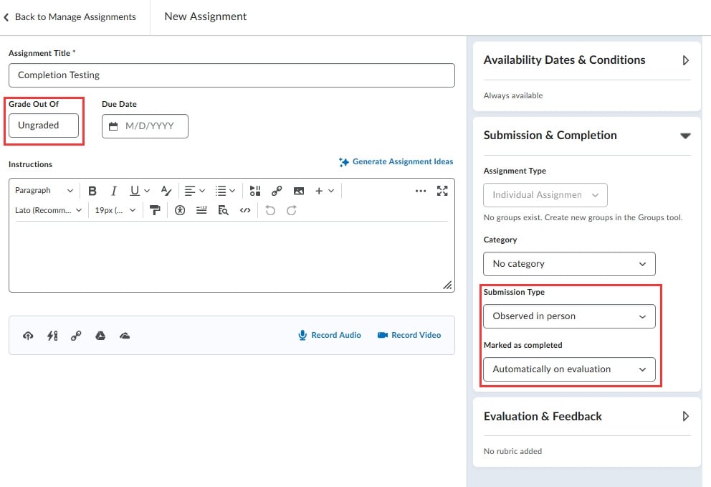Click the Attach weblink icon below editor

pos(76,336)
